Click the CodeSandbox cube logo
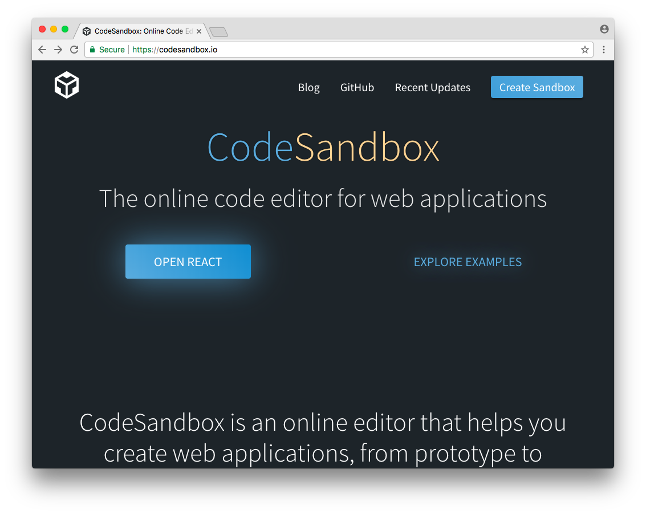The height and width of the screenshot is (514, 646). point(66,85)
